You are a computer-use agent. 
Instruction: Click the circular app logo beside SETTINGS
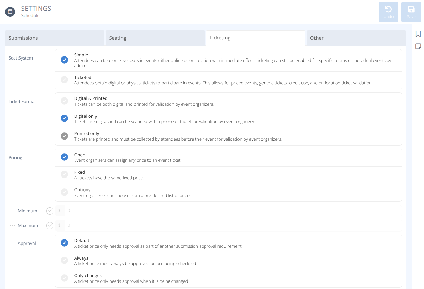(x=10, y=12)
